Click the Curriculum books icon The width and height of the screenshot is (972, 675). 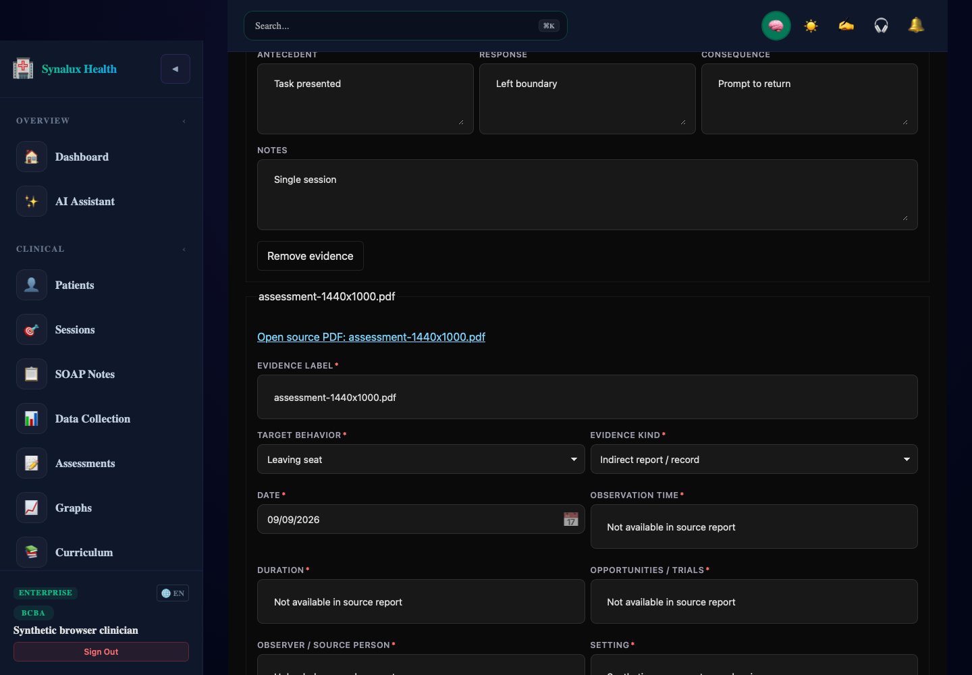32,552
